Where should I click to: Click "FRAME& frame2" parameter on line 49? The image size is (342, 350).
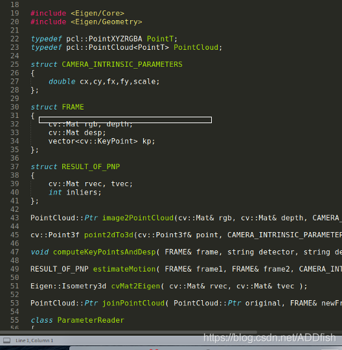[261, 269]
